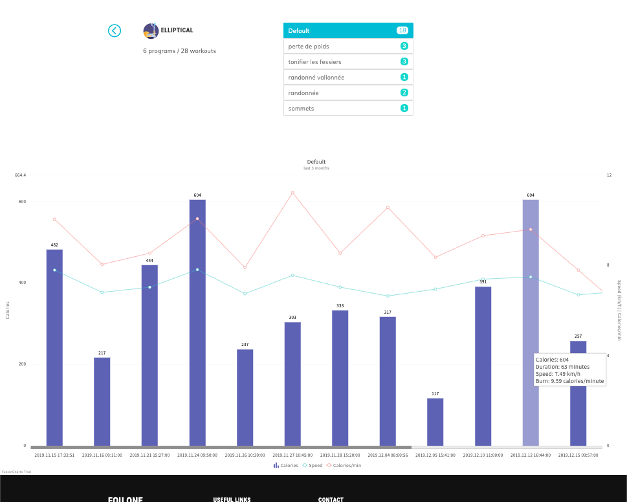627x502 pixels.
Task: Click the Calories/min point on 2019.11.16
Action: pos(102,264)
